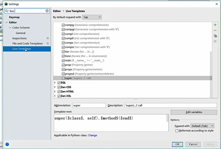Screen dimensions: 221x149
Task: Collapse the Color Scheme tree node
Action: (x=10, y=28)
